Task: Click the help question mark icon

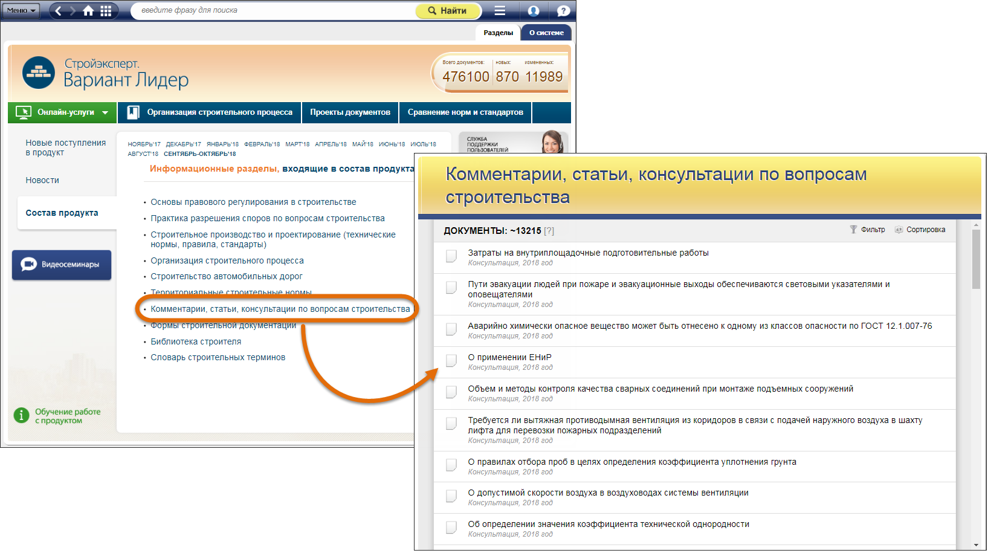Action: (x=563, y=11)
